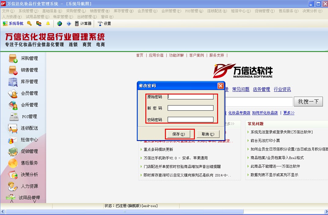
Task: Click the users icon in the toolbar
Action: coord(38,24)
